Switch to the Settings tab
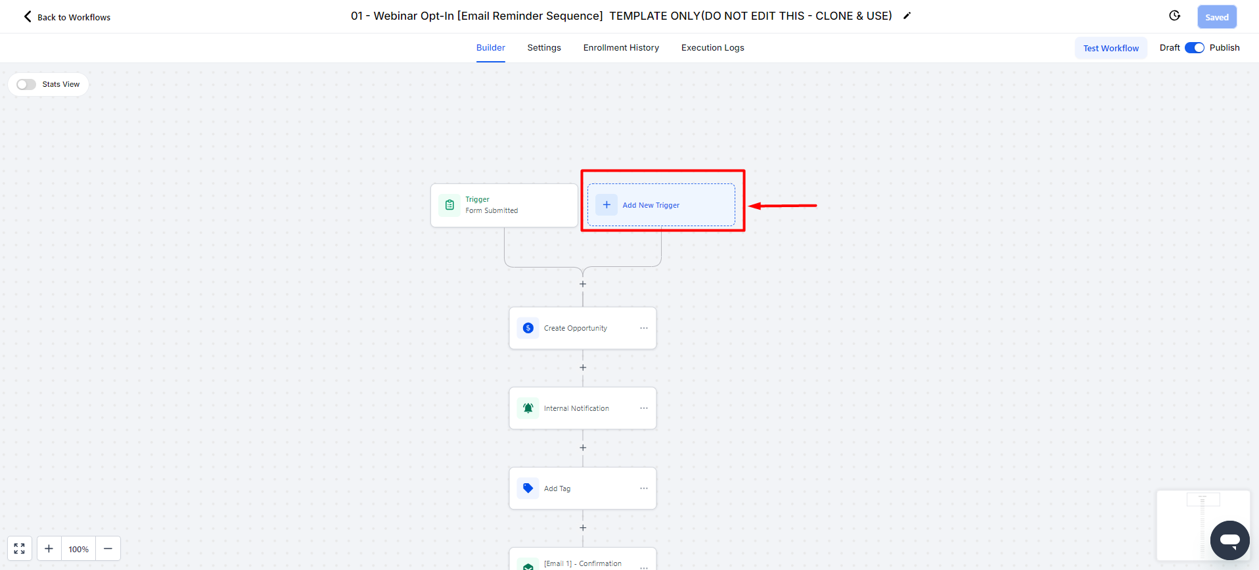Viewport: 1259px width, 570px height. 543,48
